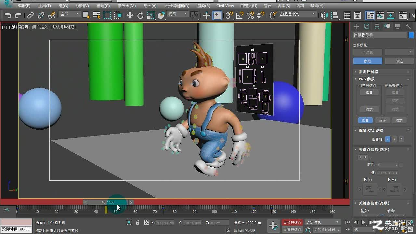416x234 pixels.
Task: Open the Civil View menu
Action: [225, 6]
